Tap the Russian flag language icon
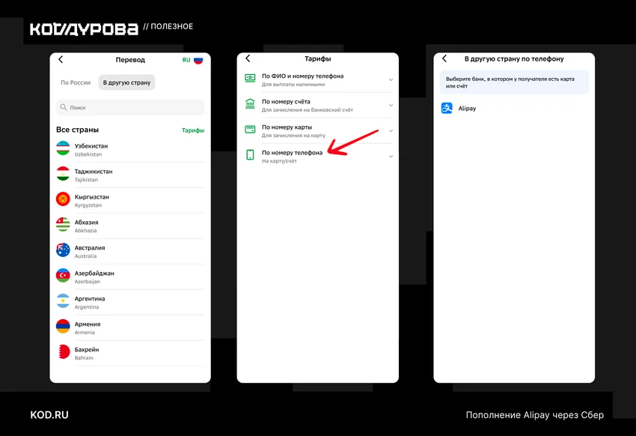The width and height of the screenshot is (636, 436). pos(198,60)
